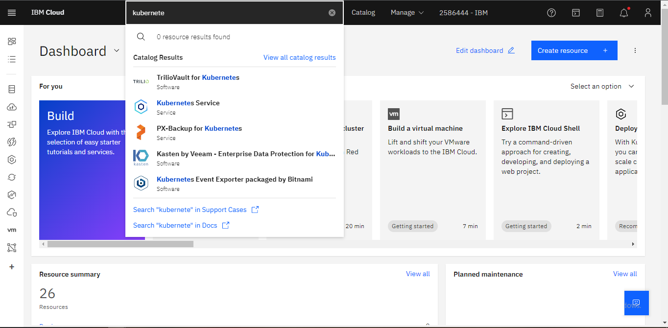Expand the Dashboard selector chevron
This screenshot has height=328, width=668.
117,50
